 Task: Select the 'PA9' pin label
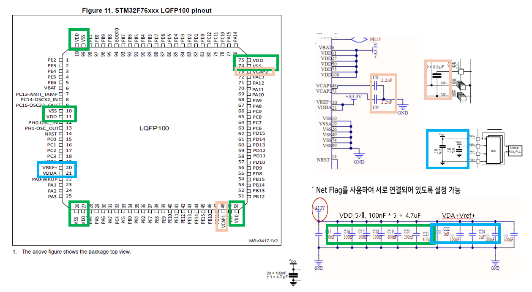coord(257,100)
